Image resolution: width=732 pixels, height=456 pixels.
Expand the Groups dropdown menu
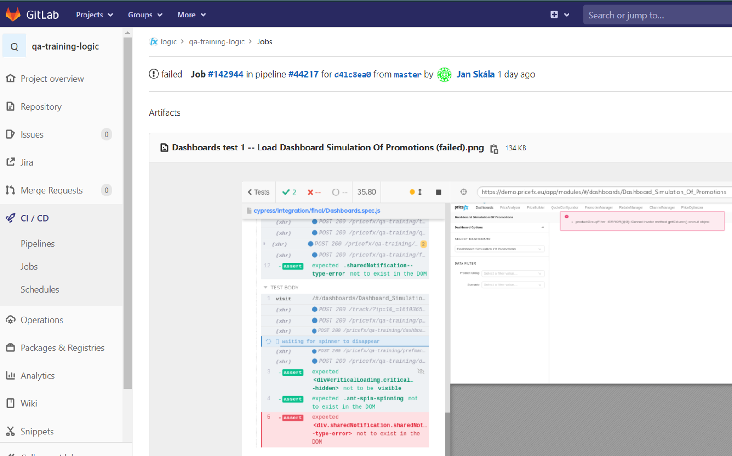[145, 15]
